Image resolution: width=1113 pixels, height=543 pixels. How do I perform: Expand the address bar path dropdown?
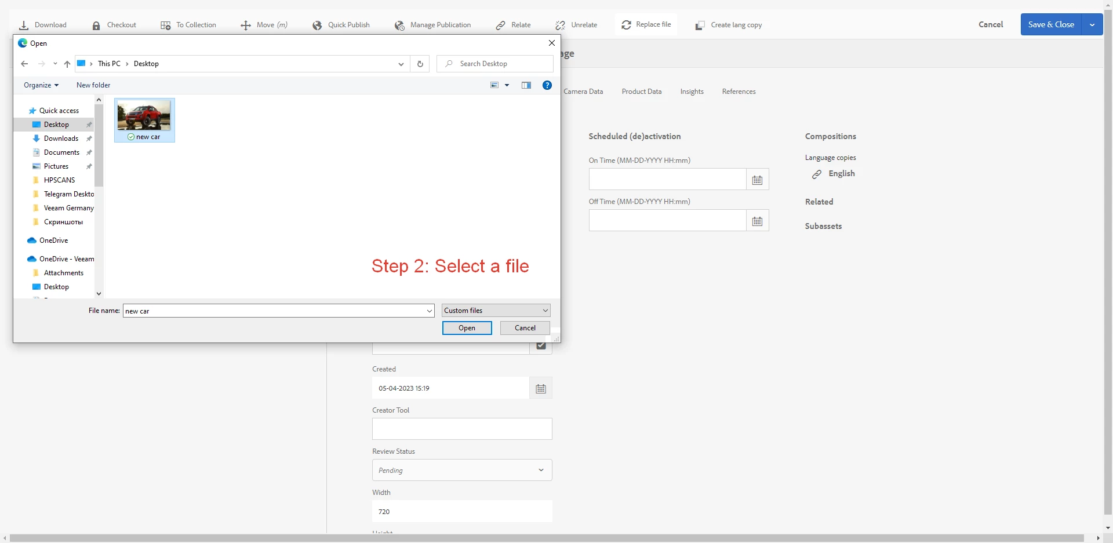pyautogui.click(x=401, y=64)
